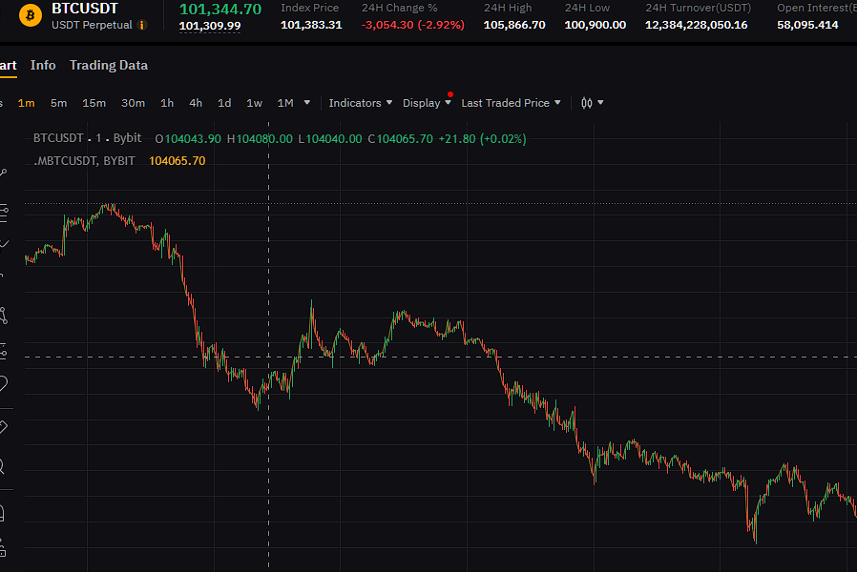
Task: Toggle the lock drawings icon
Action: pyautogui.click(x=3, y=547)
